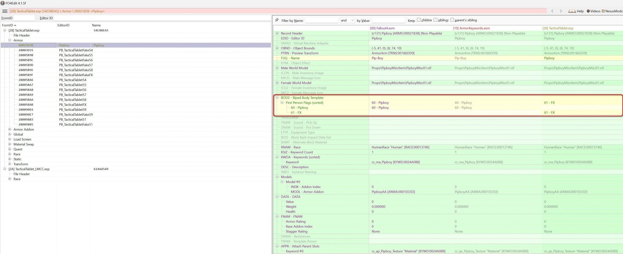Select PB_TacticalTabletFake59 record
Image resolution: width=623 pixels, height=254 pixels.
pos(76,115)
